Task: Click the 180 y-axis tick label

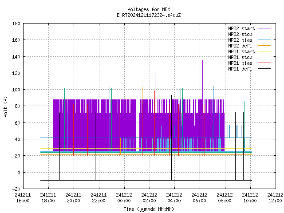Action: pos(16,24)
